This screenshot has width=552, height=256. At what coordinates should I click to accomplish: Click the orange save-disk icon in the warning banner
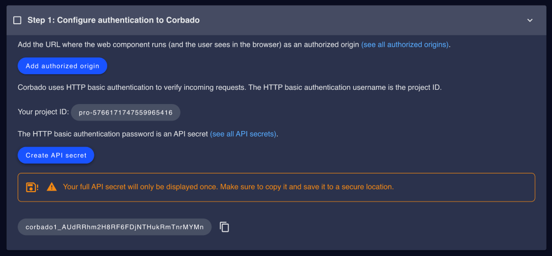click(x=32, y=187)
